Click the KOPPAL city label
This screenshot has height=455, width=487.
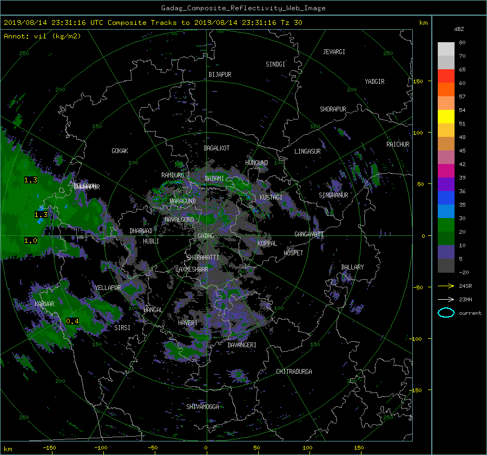(x=267, y=243)
